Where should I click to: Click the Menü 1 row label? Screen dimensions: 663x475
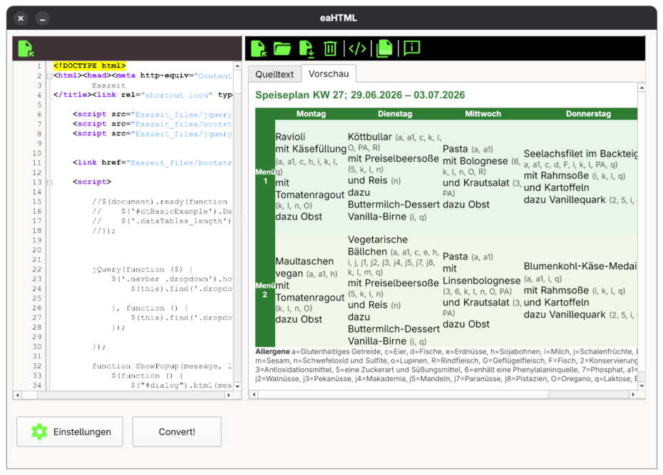265,177
